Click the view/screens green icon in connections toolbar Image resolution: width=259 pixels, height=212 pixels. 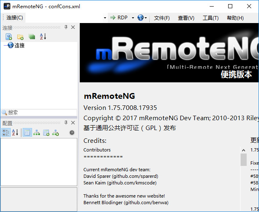pos(32,37)
